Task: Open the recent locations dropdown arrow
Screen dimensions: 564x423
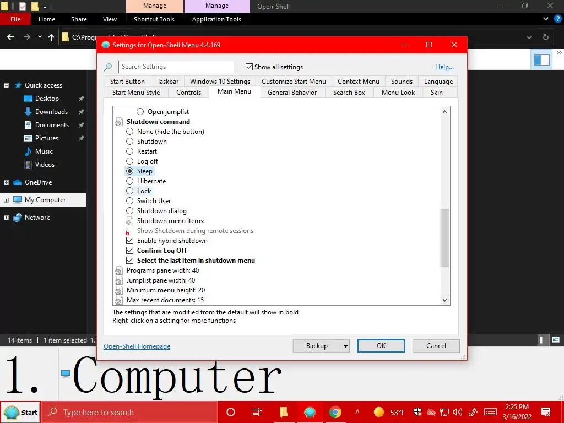Action: [40, 37]
